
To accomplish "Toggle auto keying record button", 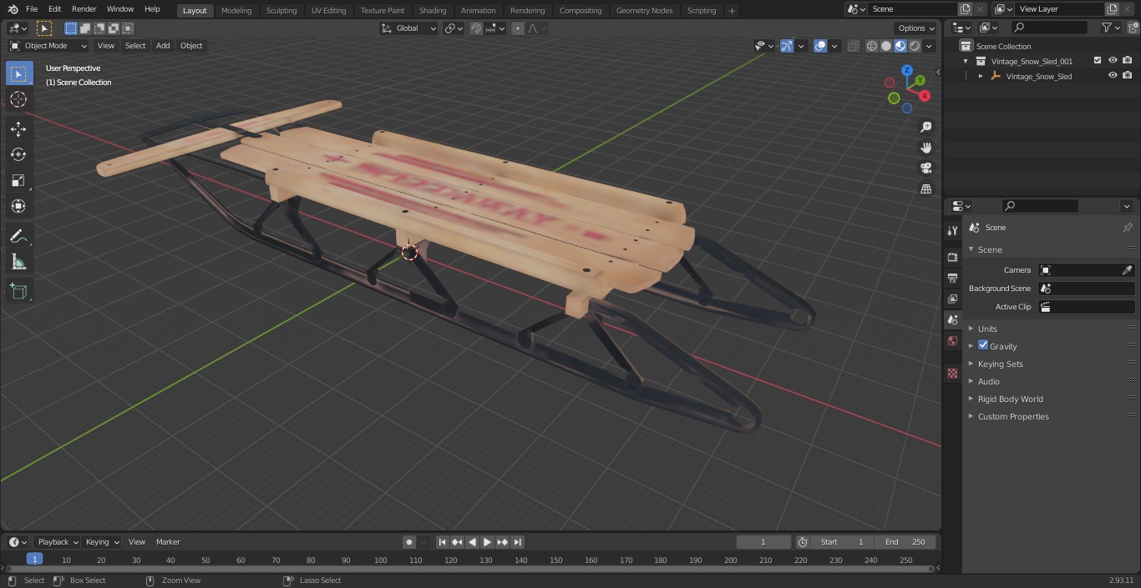I will pyautogui.click(x=409, y=542).
